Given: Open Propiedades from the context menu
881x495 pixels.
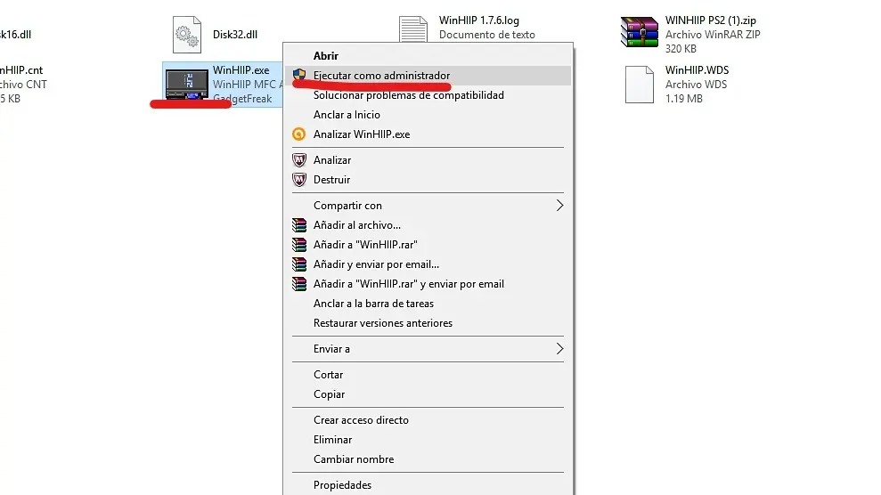Looking at the screenshot, I should pyautogui.click(x=428, y=485).
